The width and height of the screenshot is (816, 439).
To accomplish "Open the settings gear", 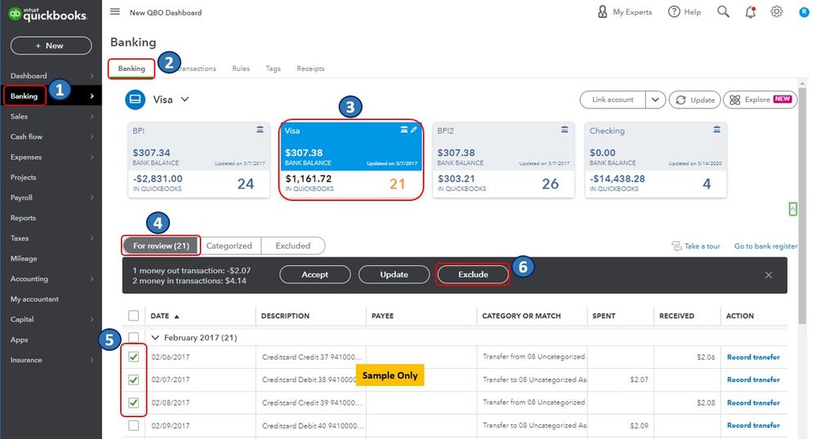I will (x=777, y=11).
